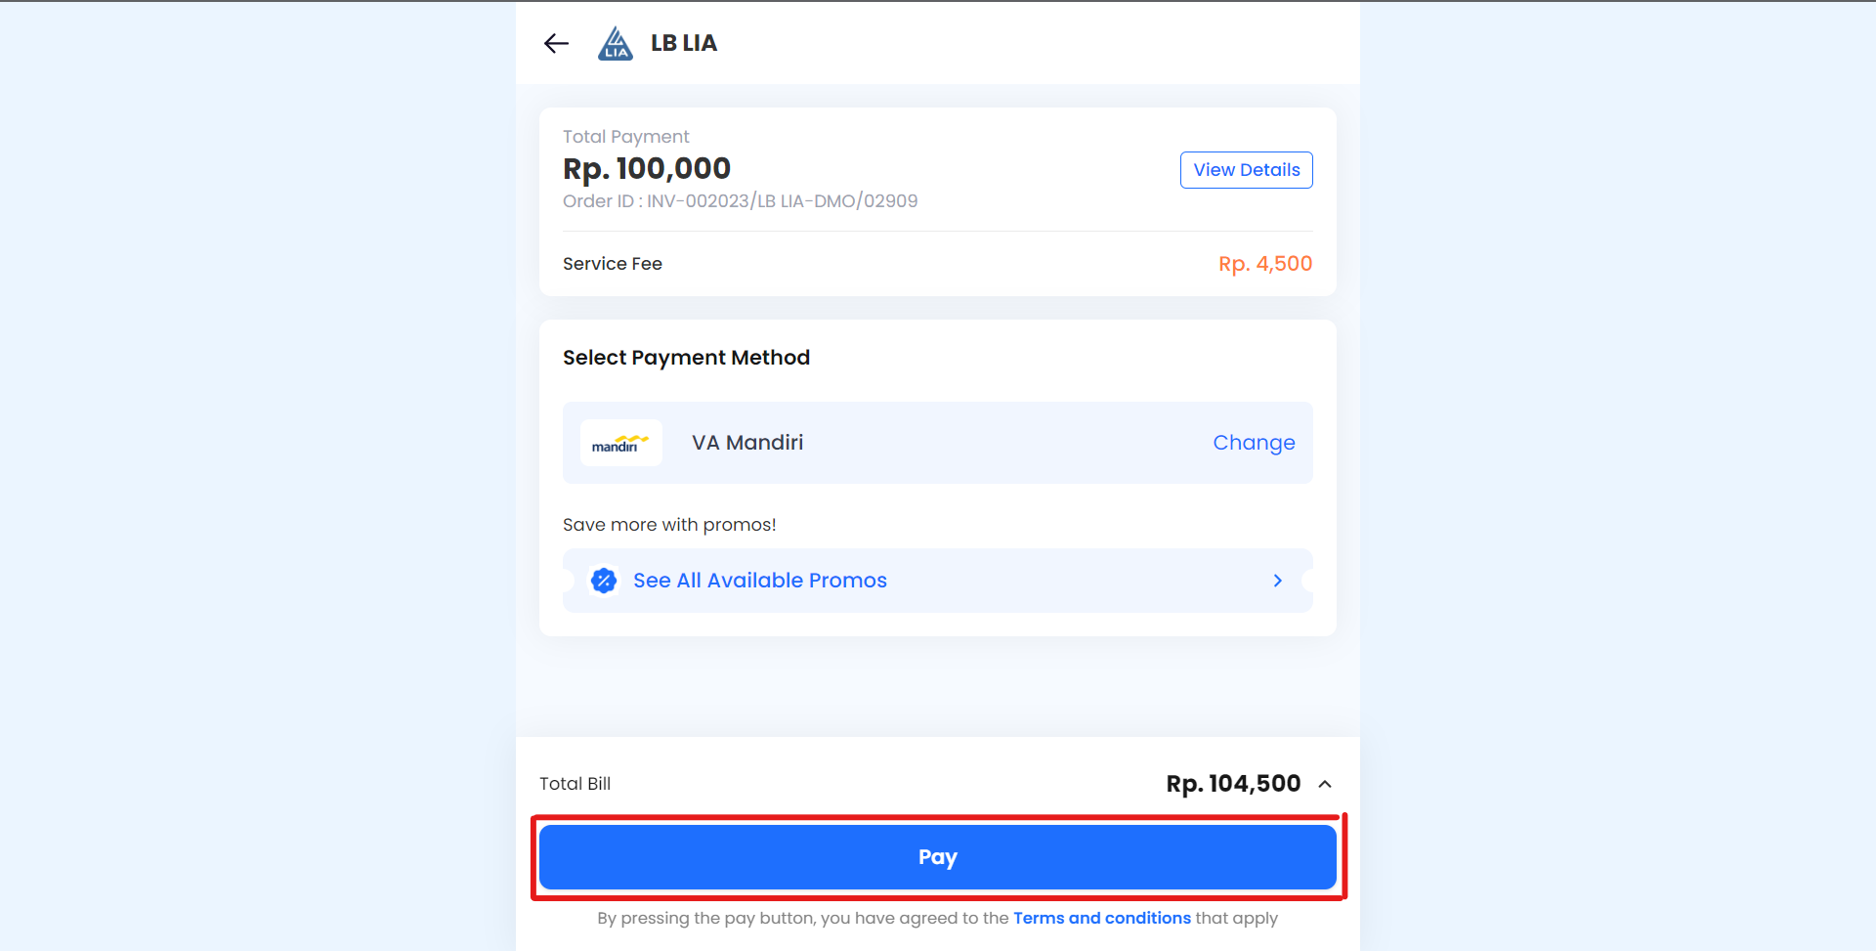
Task: Click Change to switch payment method
Action: click(x=1254, y=443)
